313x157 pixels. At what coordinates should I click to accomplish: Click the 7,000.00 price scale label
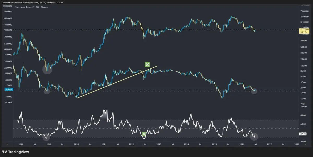[304, 11]
